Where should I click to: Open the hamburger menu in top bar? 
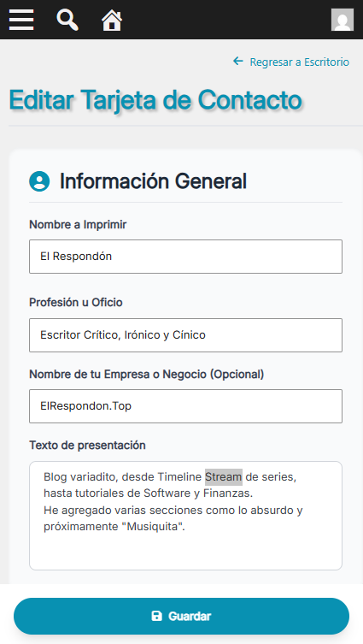[21, 20]
